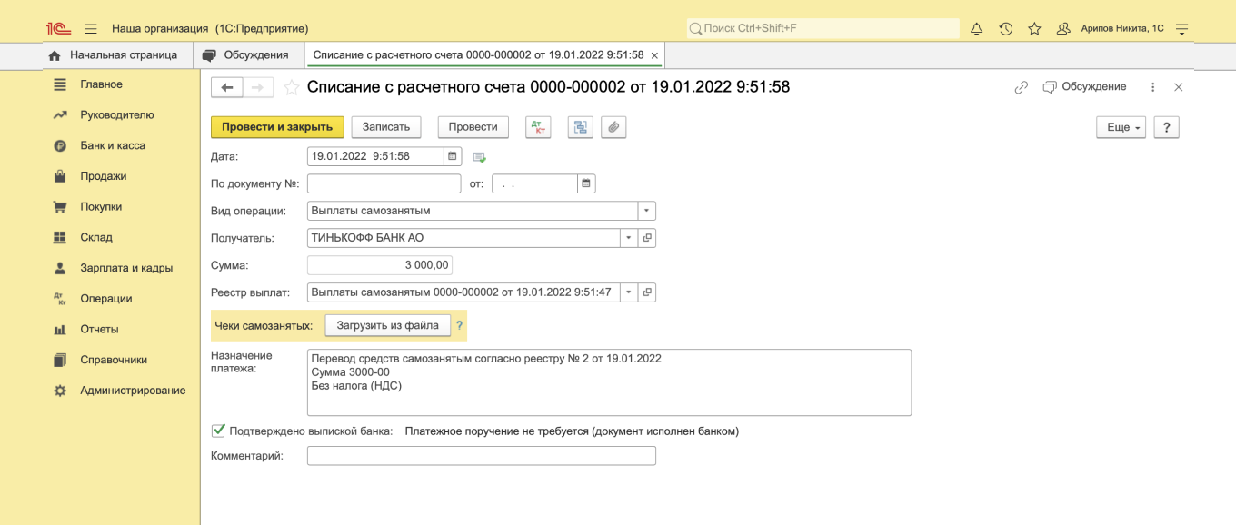Open the calendar picker for Дата field
Image resolution: width=1236 pixels, height=525 pixels.
pos(453,156)
